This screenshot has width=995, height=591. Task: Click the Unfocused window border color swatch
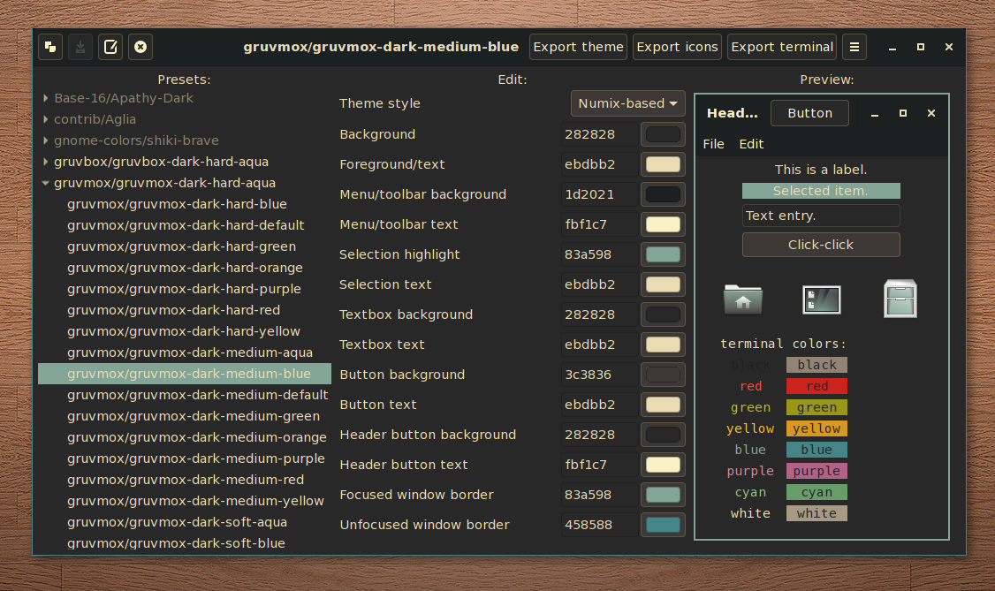click(663, 525)
